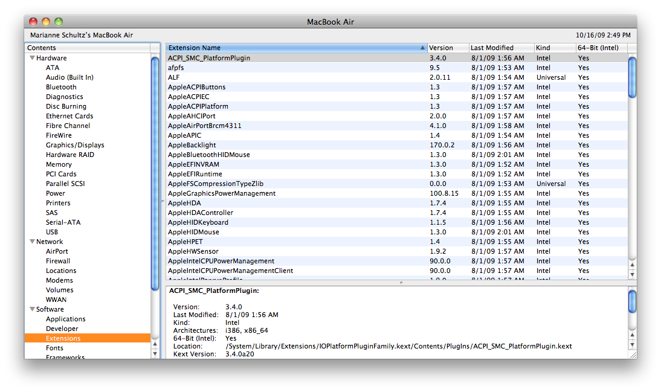Click details pane scrollbar thumb

coord(633,301)
